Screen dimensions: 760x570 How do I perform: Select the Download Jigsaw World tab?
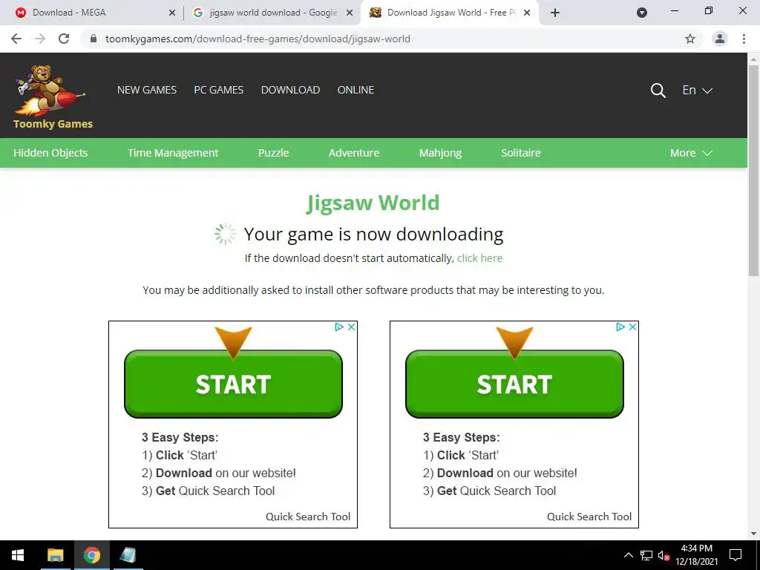tap(452, 13)
